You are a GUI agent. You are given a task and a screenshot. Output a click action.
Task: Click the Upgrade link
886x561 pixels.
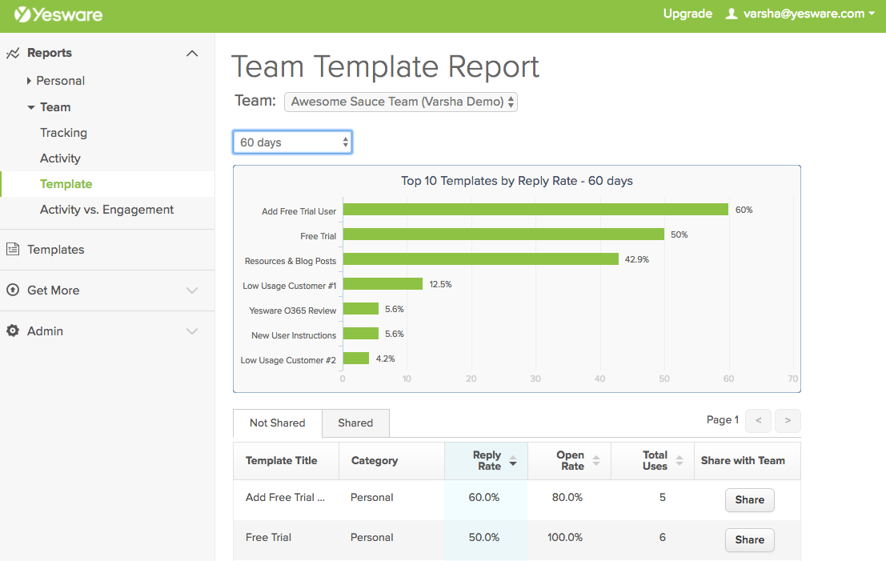[x=687, y=14]
